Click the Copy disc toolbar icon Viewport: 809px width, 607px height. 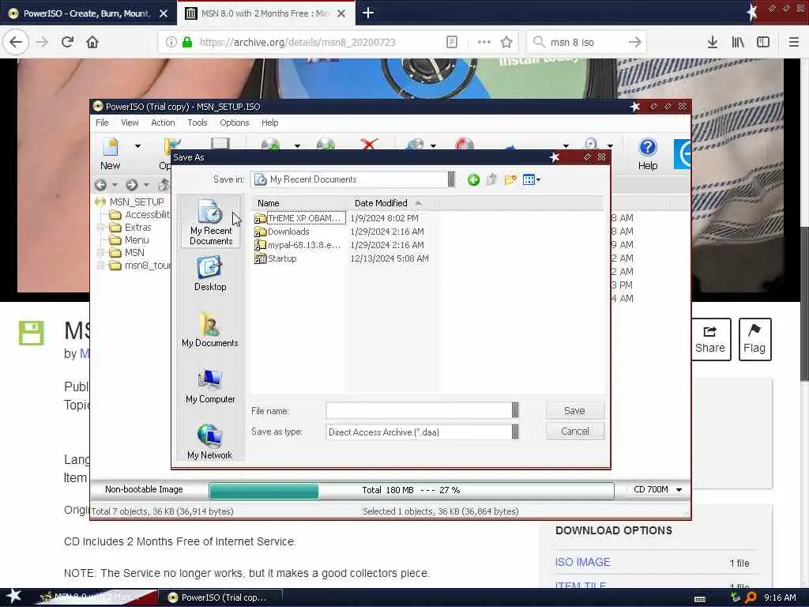(416, 144)
